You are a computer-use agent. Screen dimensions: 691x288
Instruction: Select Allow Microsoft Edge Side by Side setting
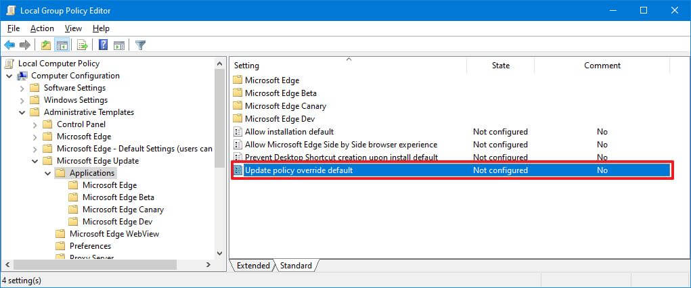[341, 145]
